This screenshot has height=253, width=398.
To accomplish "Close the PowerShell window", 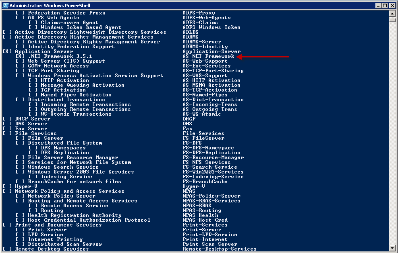I will pos(392,5).
